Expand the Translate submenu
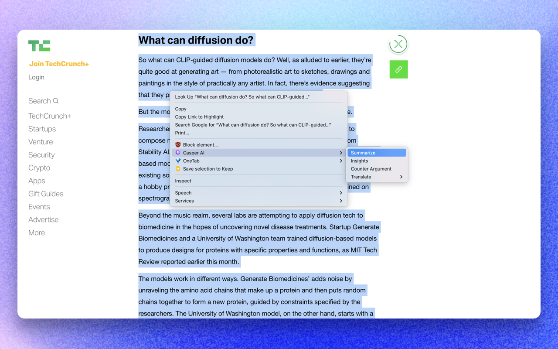The height and width of the screenshot is (349, 558). click(x=377, y=177)
